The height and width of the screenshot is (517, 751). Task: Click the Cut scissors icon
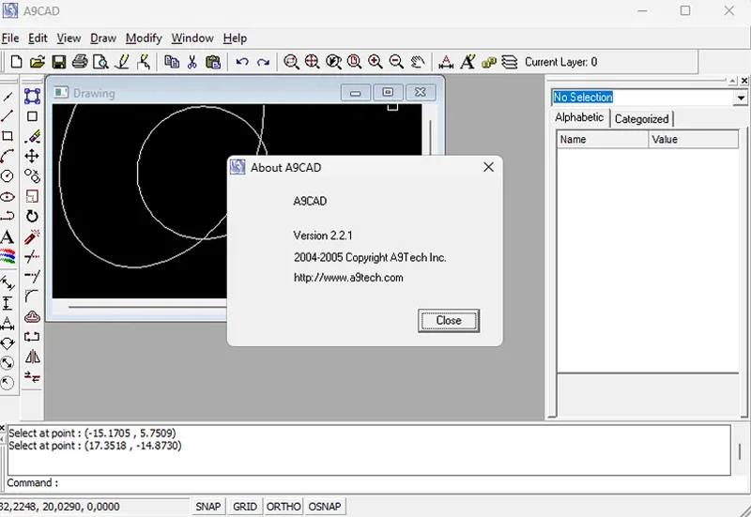(x=192, y=62)
